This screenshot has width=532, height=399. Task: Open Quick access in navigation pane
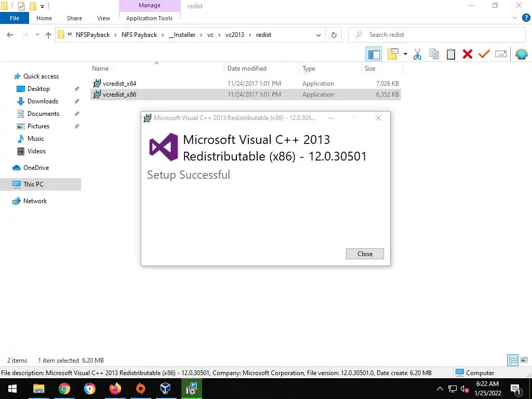(41, 76)
